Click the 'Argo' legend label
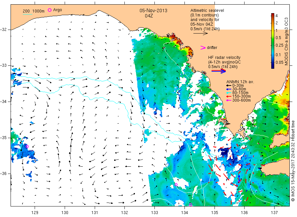This screenshot has height=217, width=297. 57,10
